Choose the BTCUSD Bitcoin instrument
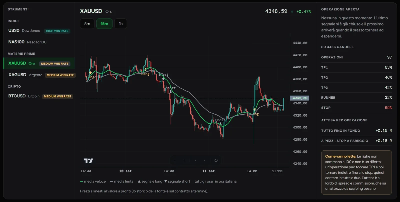Viewport: 400px width, 202px height. pyautogui.click(x=39, y=96)
